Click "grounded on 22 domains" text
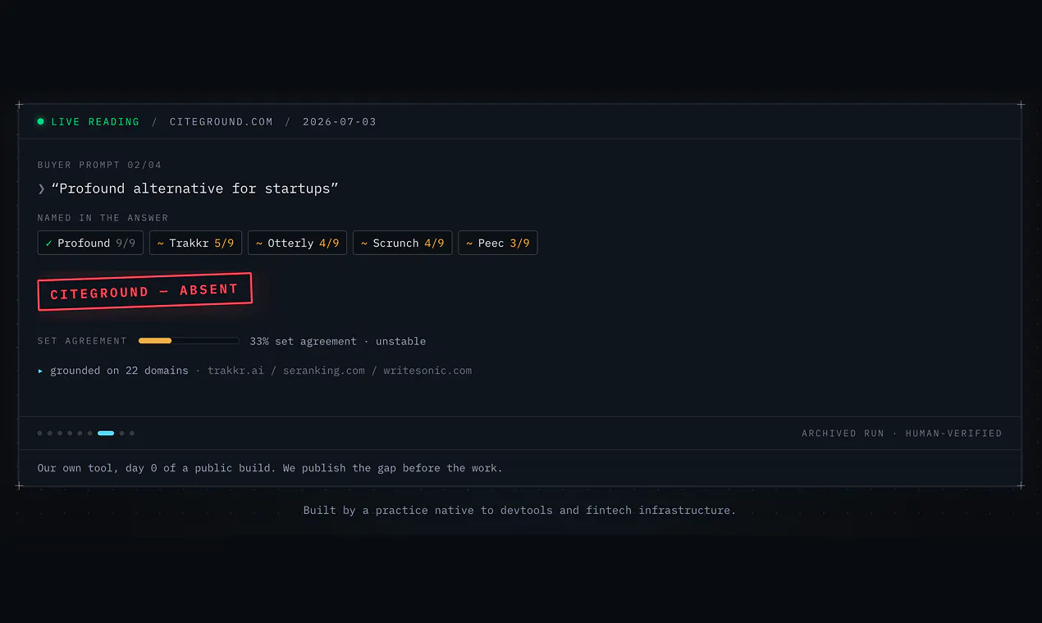The height and width of the screenshot is (623, 1042). (119, 371)
